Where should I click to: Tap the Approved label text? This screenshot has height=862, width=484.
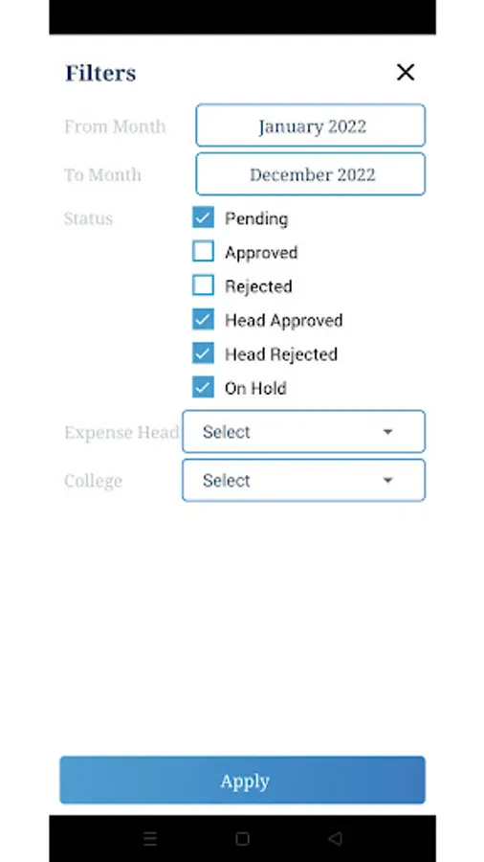[x=261, y=253]
